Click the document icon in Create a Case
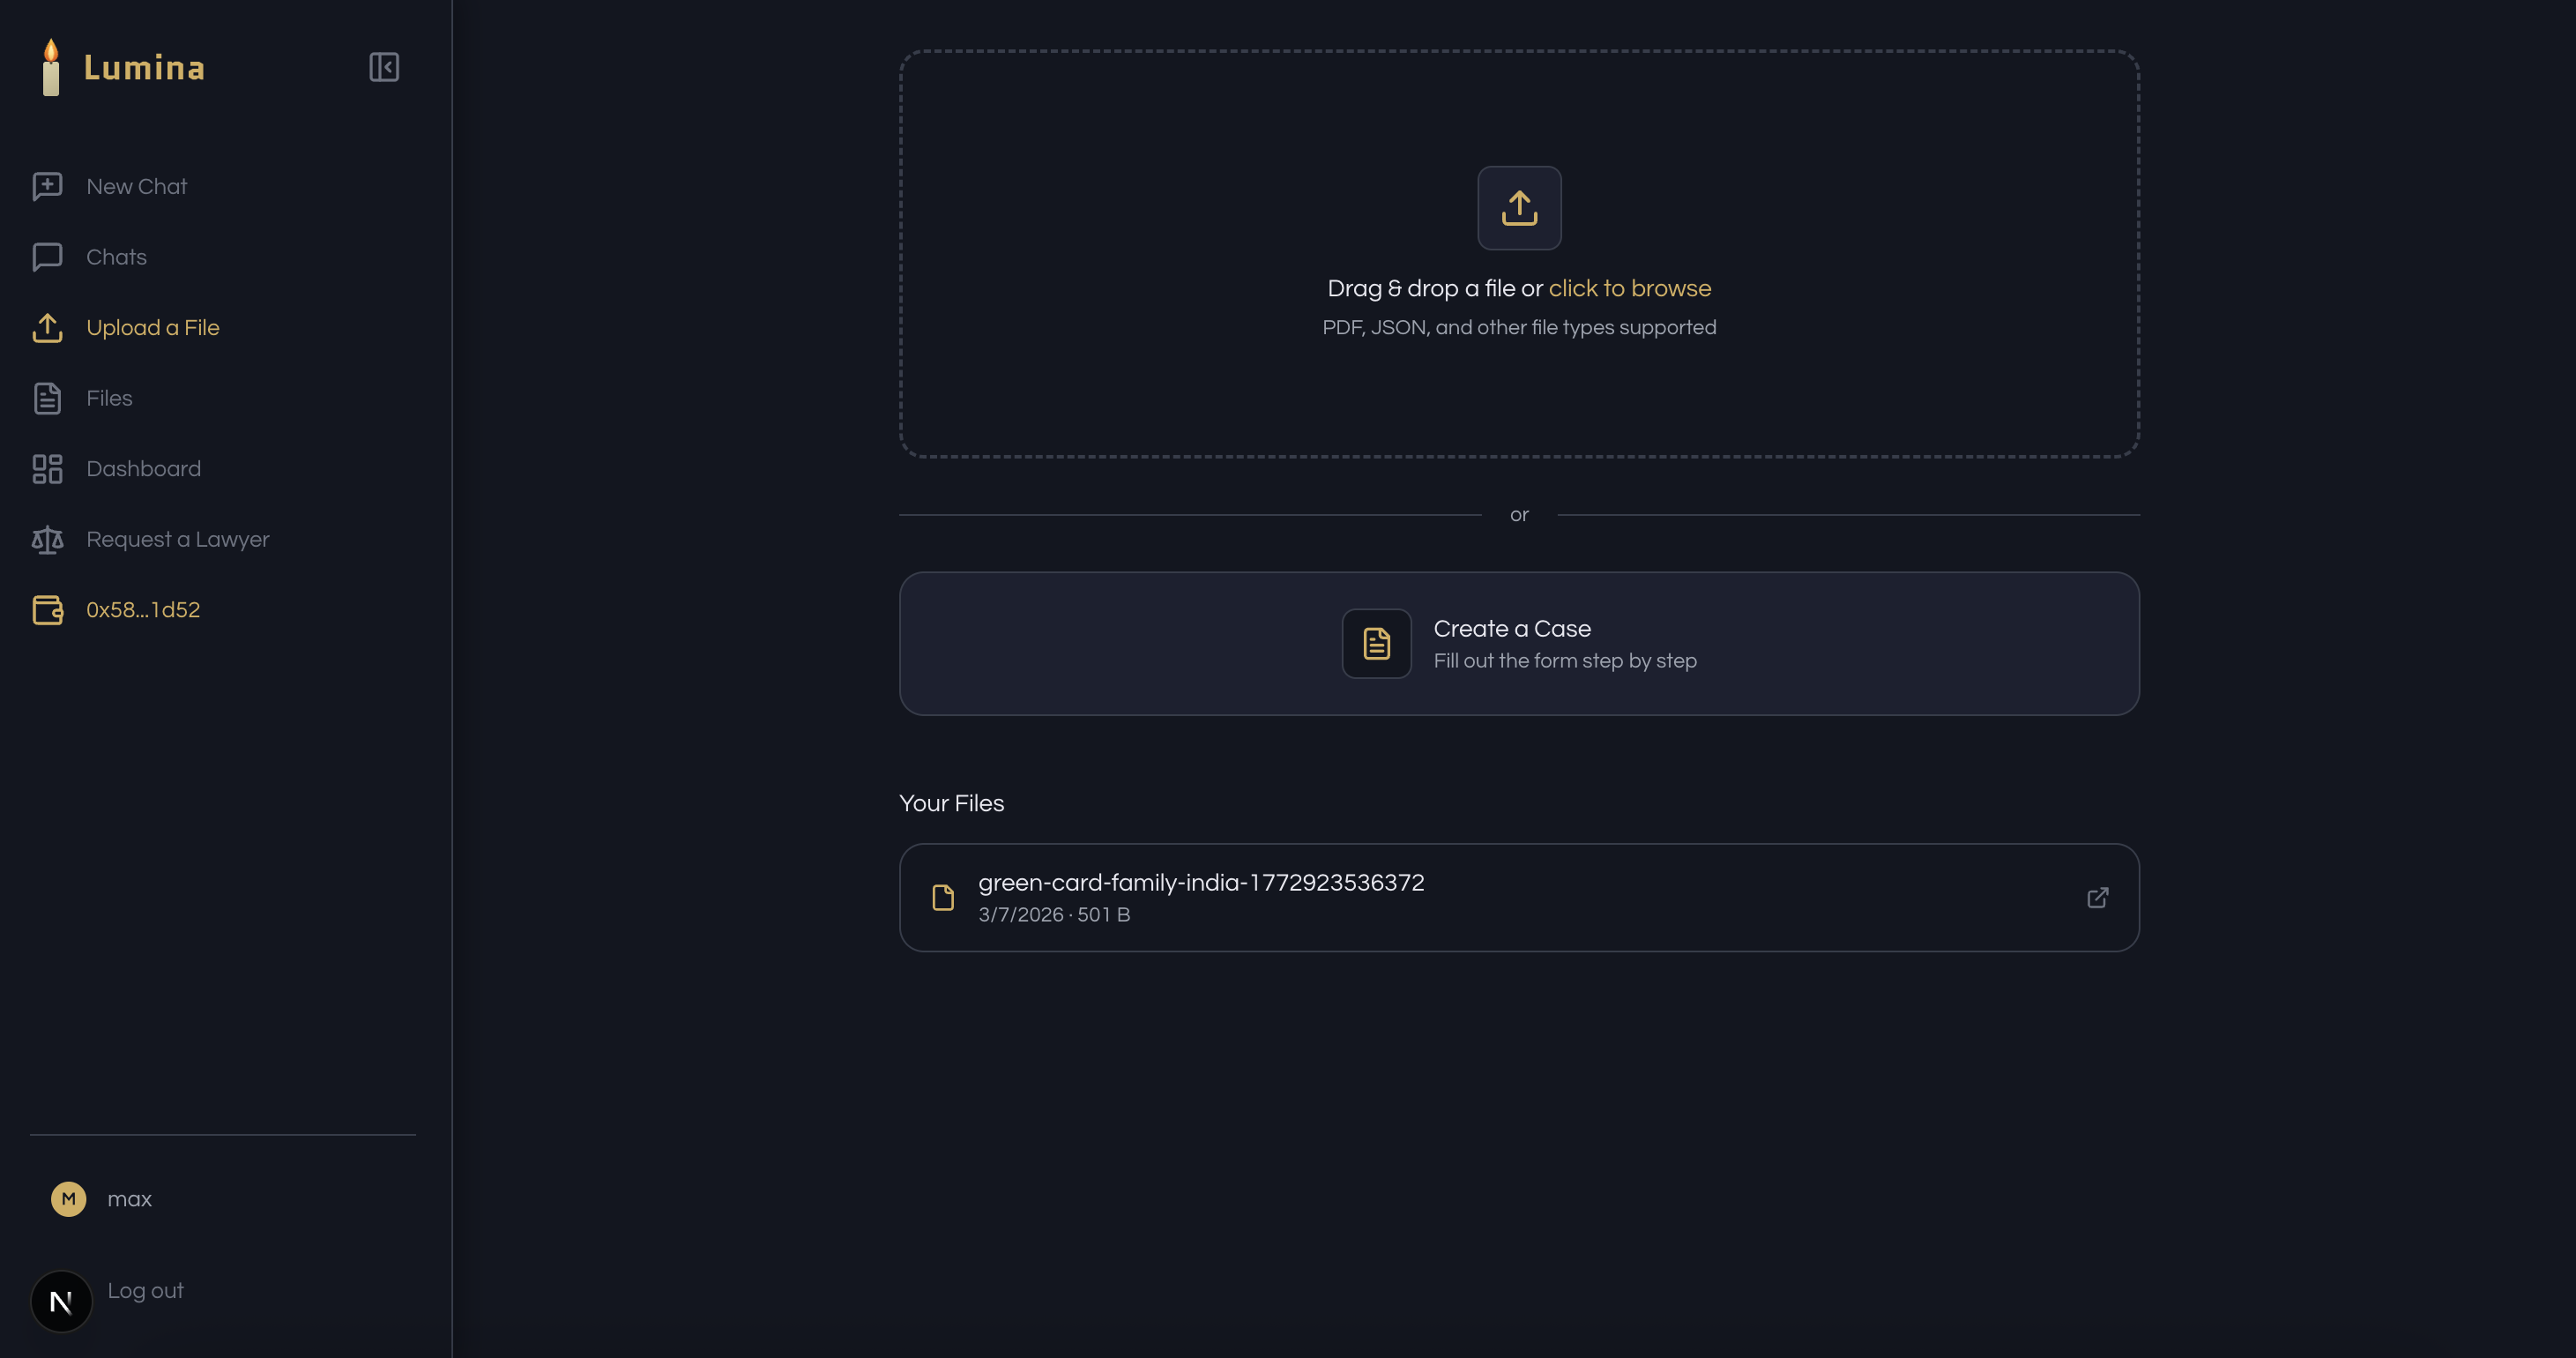This screenshot has width=2576, height=1358. pyautogui.click(x=1376, y=643)
